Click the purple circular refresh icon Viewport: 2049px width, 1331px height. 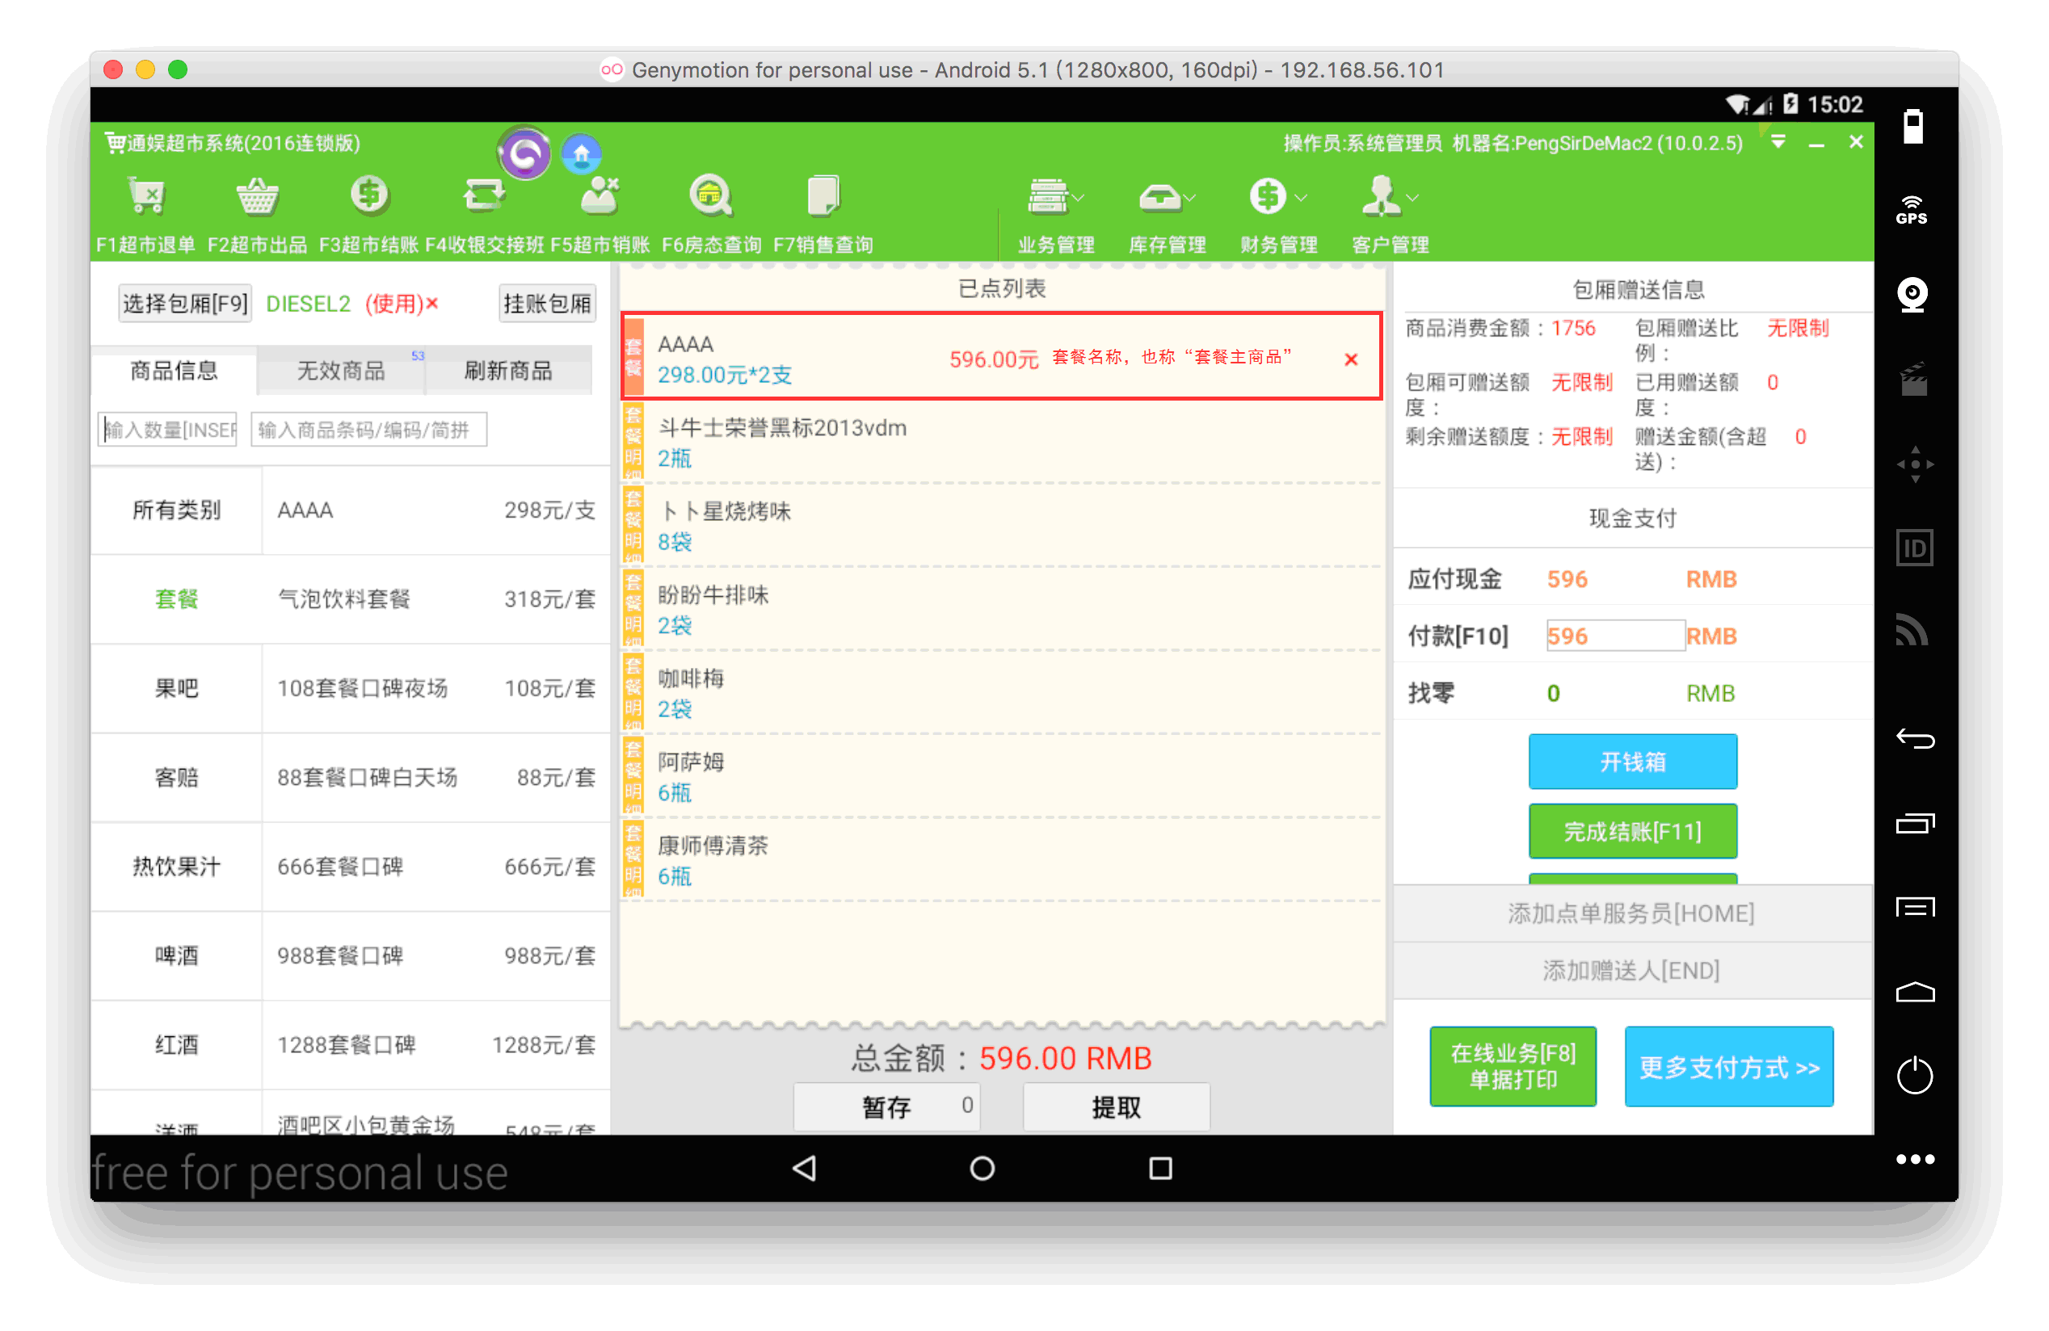coord(524,154)
